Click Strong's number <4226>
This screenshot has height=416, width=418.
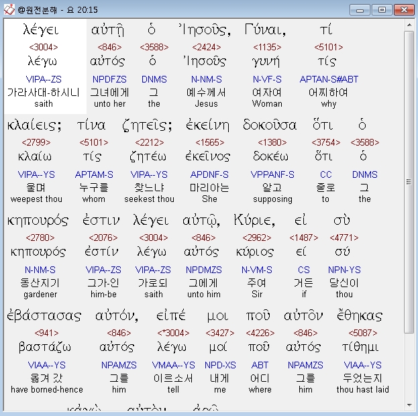[260, 333]
